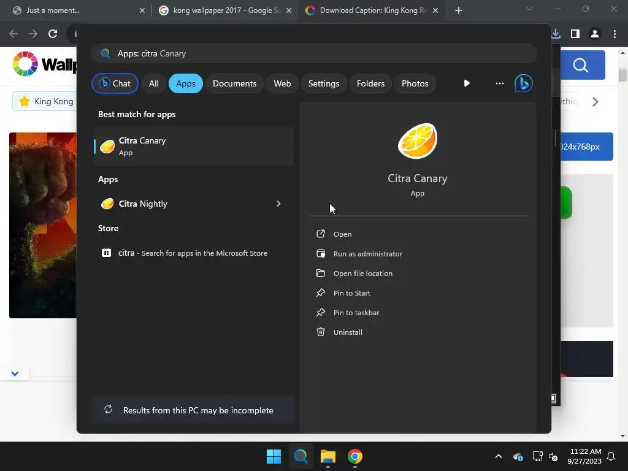Click the search text field

[314, 53]
